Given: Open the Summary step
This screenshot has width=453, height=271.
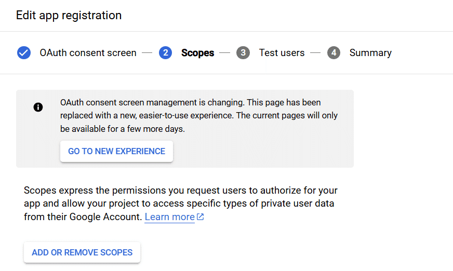Looking at the screenshot, I should (370, 53).
